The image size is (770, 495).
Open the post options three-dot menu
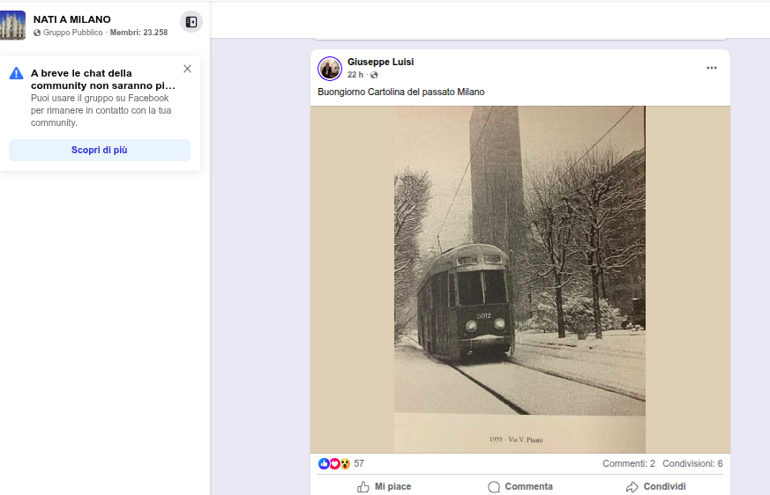click(712, 68)
